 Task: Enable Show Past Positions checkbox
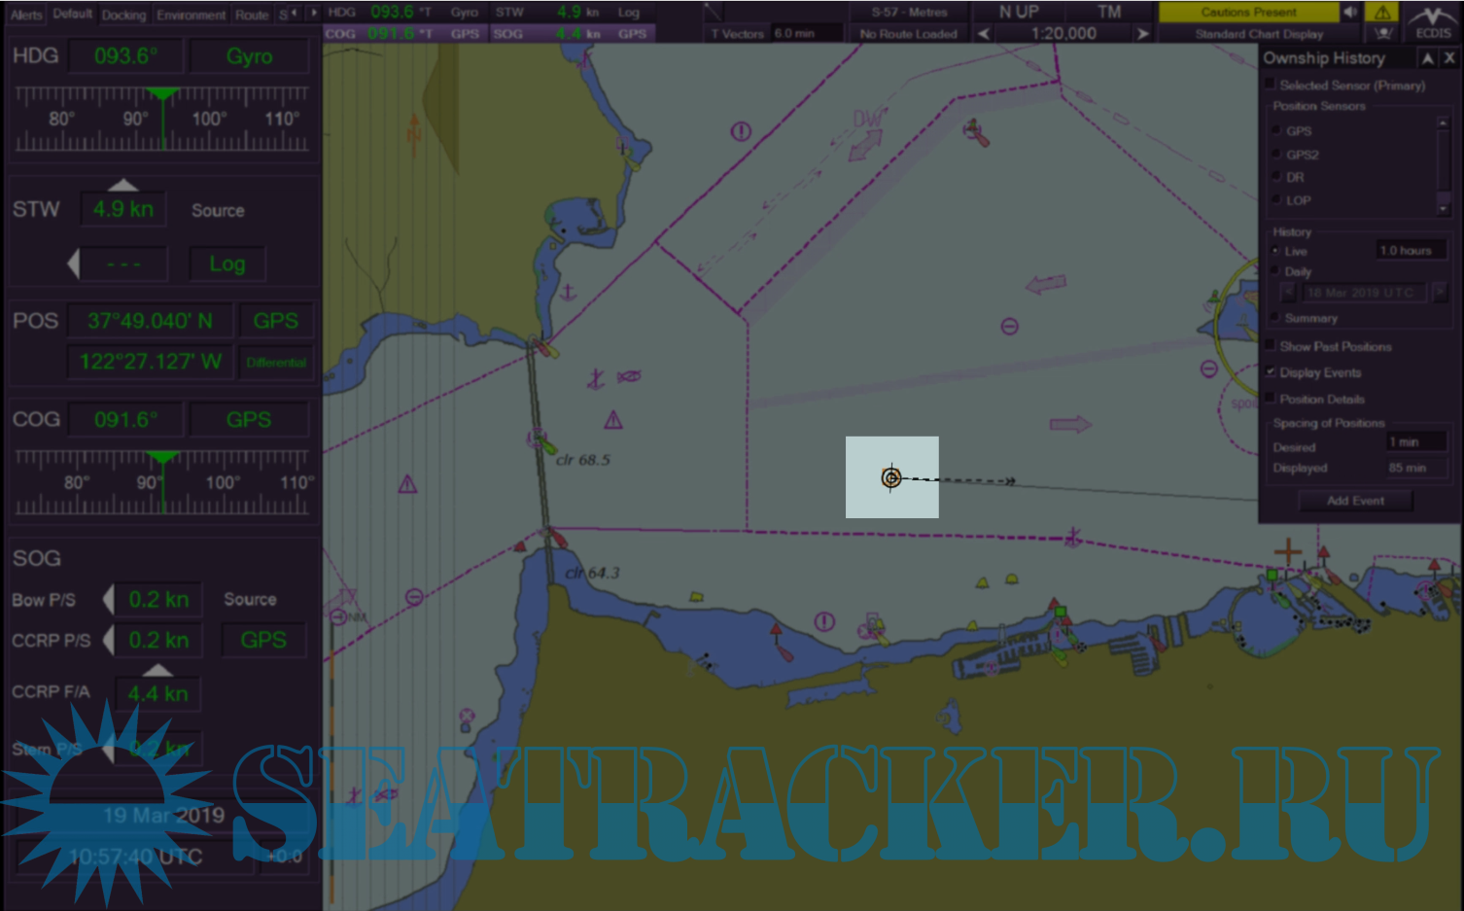pyautogui.click(x=1271, y=346)
